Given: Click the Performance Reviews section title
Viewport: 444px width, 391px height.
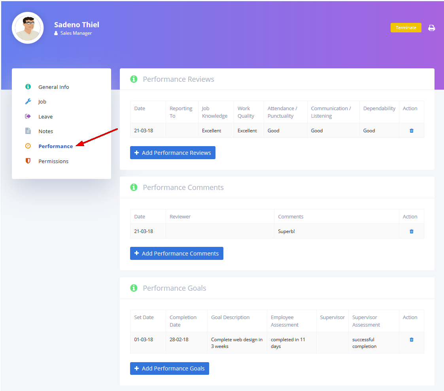Looking at the screenshot, I should (178, 79).
